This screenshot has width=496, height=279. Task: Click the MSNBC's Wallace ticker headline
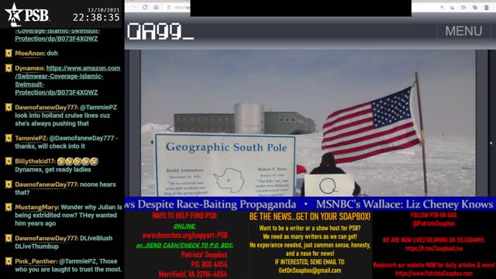[405, 204]
